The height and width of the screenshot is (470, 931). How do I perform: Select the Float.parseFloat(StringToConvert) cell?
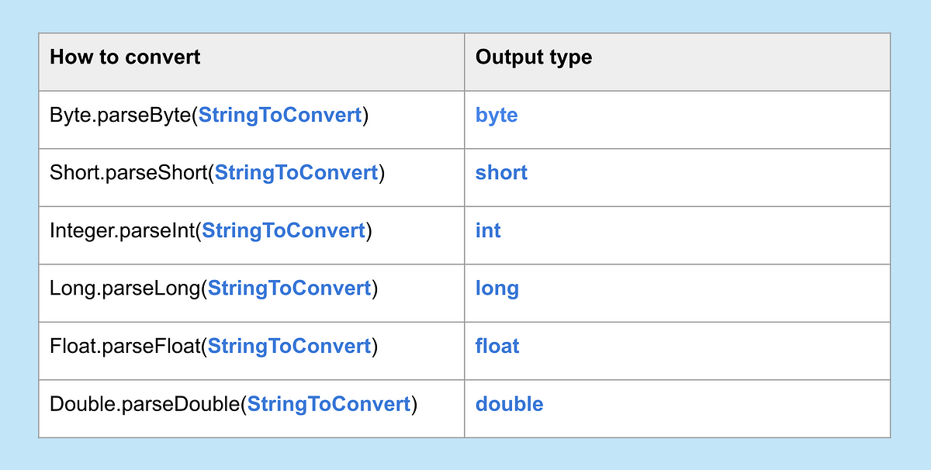pos(251,351)
